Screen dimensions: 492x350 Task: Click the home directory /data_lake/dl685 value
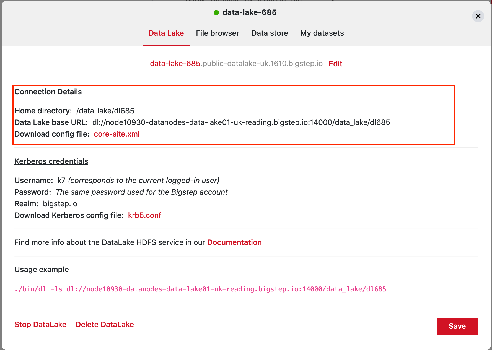click(105, 111)
